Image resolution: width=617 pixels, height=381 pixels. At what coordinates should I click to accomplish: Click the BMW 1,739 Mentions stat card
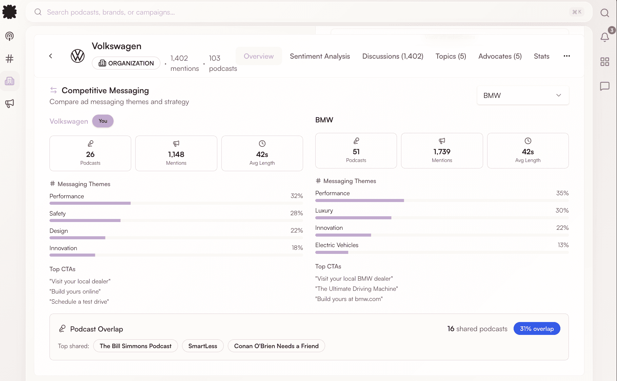(442, 151)
